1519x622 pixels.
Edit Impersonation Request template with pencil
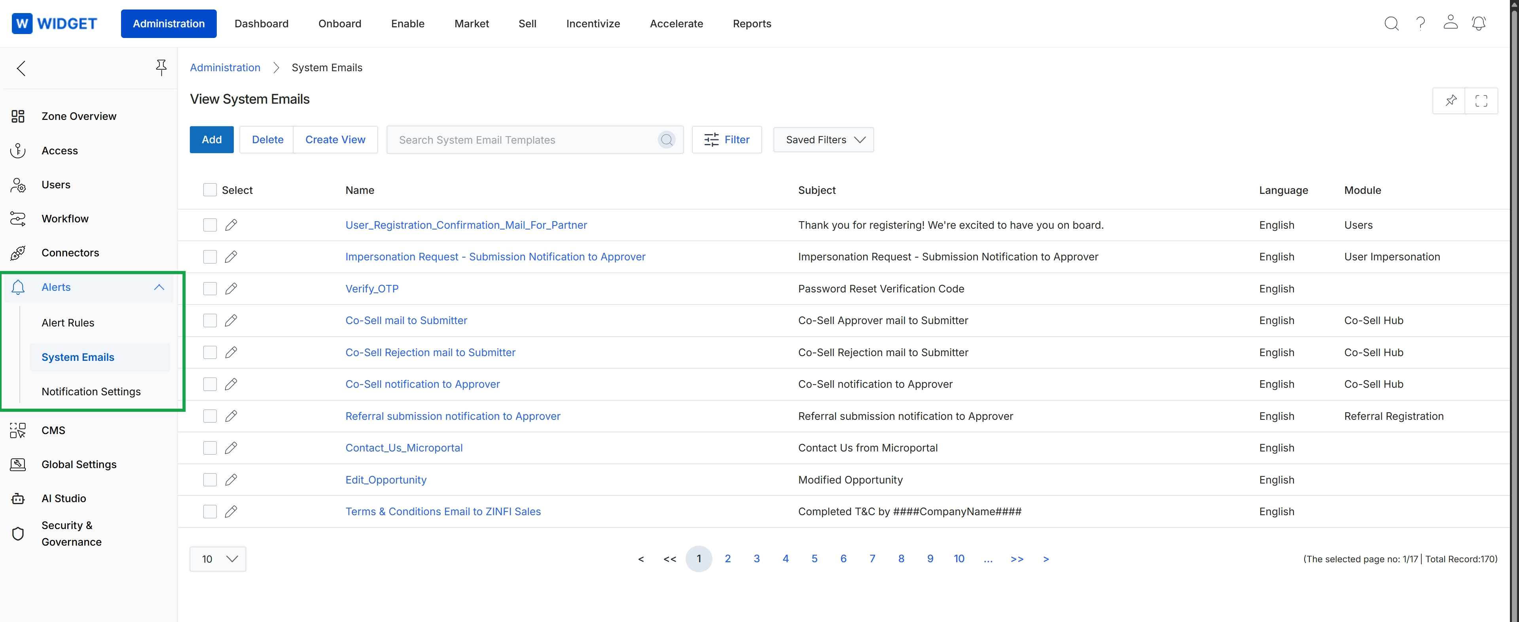(x=231, y=257)
